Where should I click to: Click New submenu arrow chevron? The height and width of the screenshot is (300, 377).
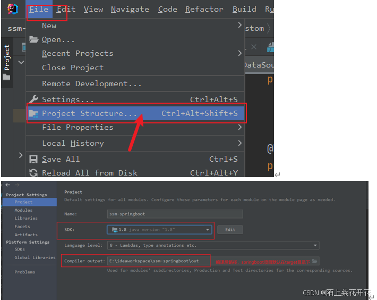click(x=239, y=25)
